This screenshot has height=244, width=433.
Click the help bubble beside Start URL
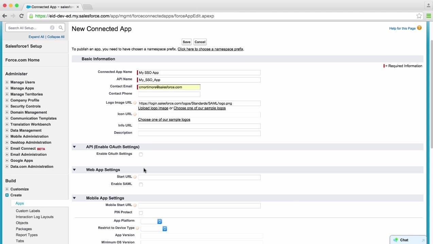pyautogui.click(x=135, y=177)
